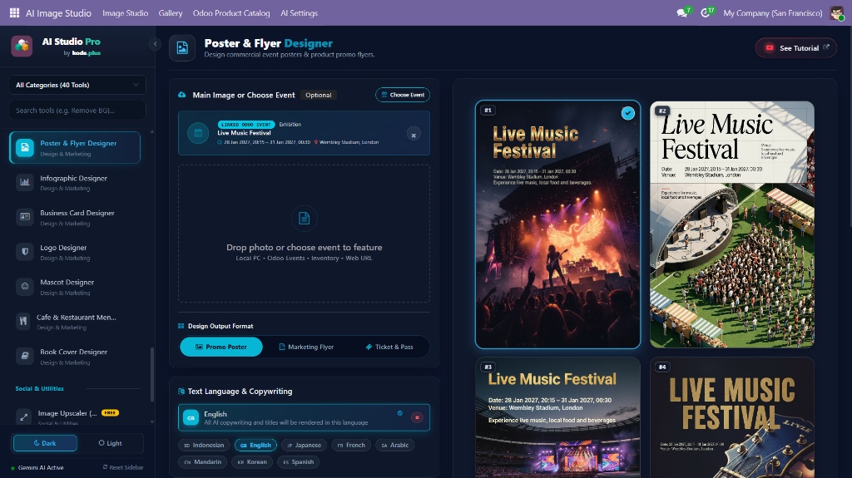Click the Choose Event button
Viewport: 852px width, 478px height.
(403, 95)
